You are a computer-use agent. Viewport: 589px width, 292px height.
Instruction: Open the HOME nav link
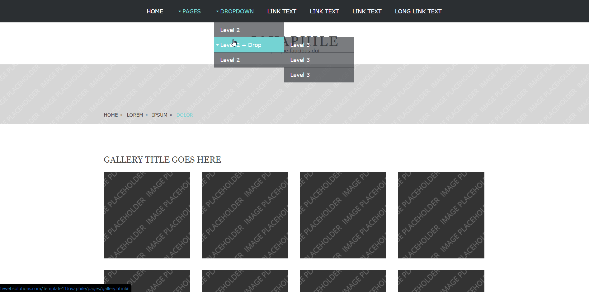[x=155, y=12]
